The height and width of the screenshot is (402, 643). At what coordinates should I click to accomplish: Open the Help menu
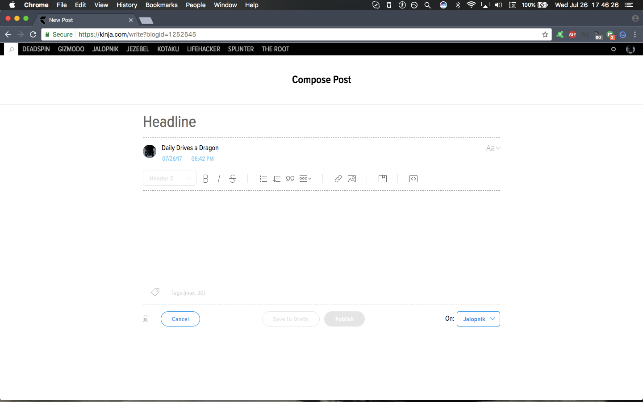(x=251, y=5)
